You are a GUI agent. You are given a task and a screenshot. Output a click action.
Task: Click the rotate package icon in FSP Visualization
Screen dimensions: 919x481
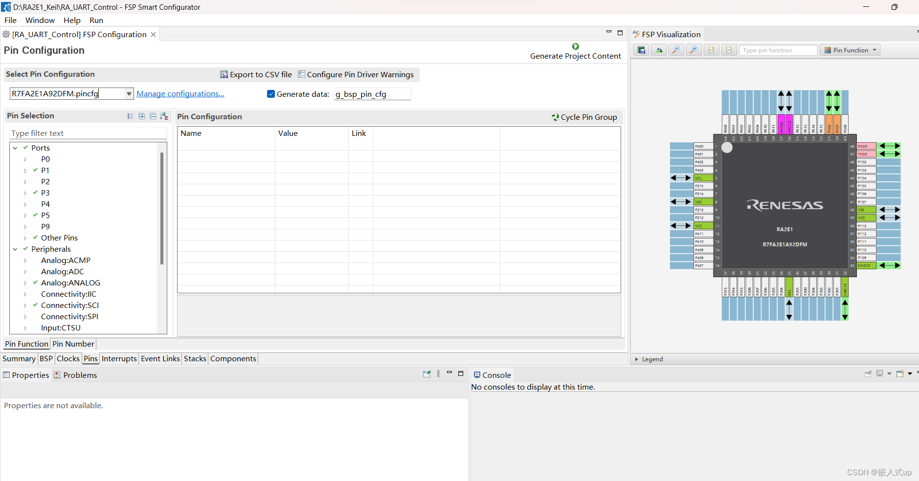click(x=659, y=50)
